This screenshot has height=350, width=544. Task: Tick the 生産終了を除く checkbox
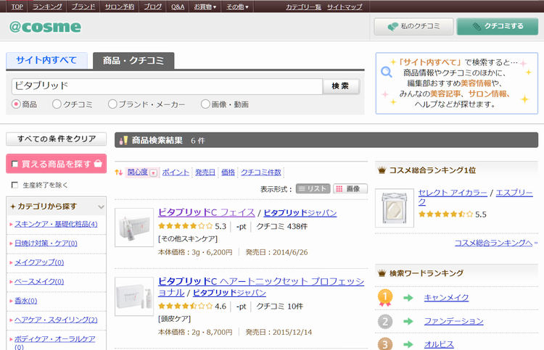point(15,185)
